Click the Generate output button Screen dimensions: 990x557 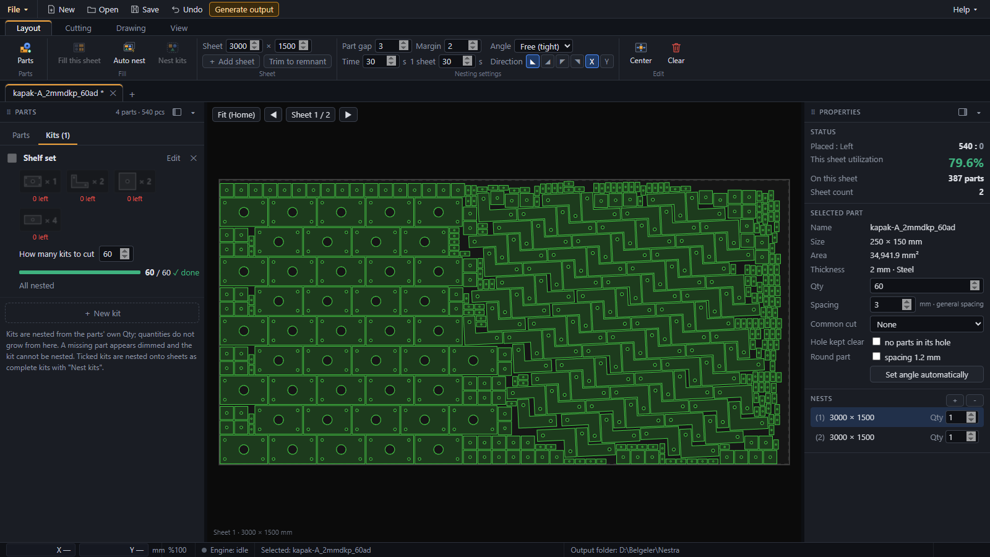coord(244,9)
